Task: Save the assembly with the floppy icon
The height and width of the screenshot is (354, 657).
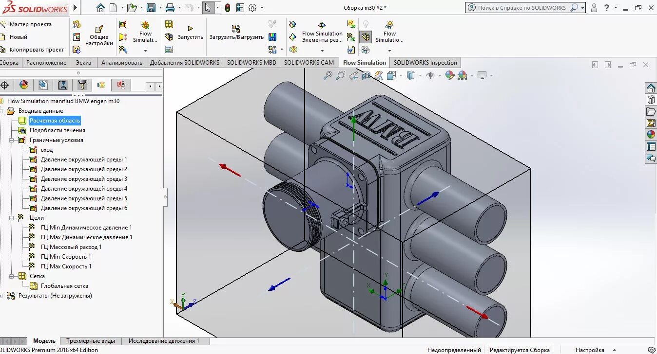Action: (x=151, y=8)
